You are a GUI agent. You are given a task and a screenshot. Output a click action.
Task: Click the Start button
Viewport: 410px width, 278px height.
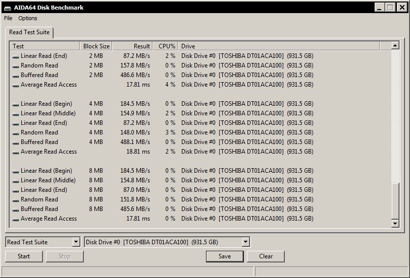[x=24, y=256]
